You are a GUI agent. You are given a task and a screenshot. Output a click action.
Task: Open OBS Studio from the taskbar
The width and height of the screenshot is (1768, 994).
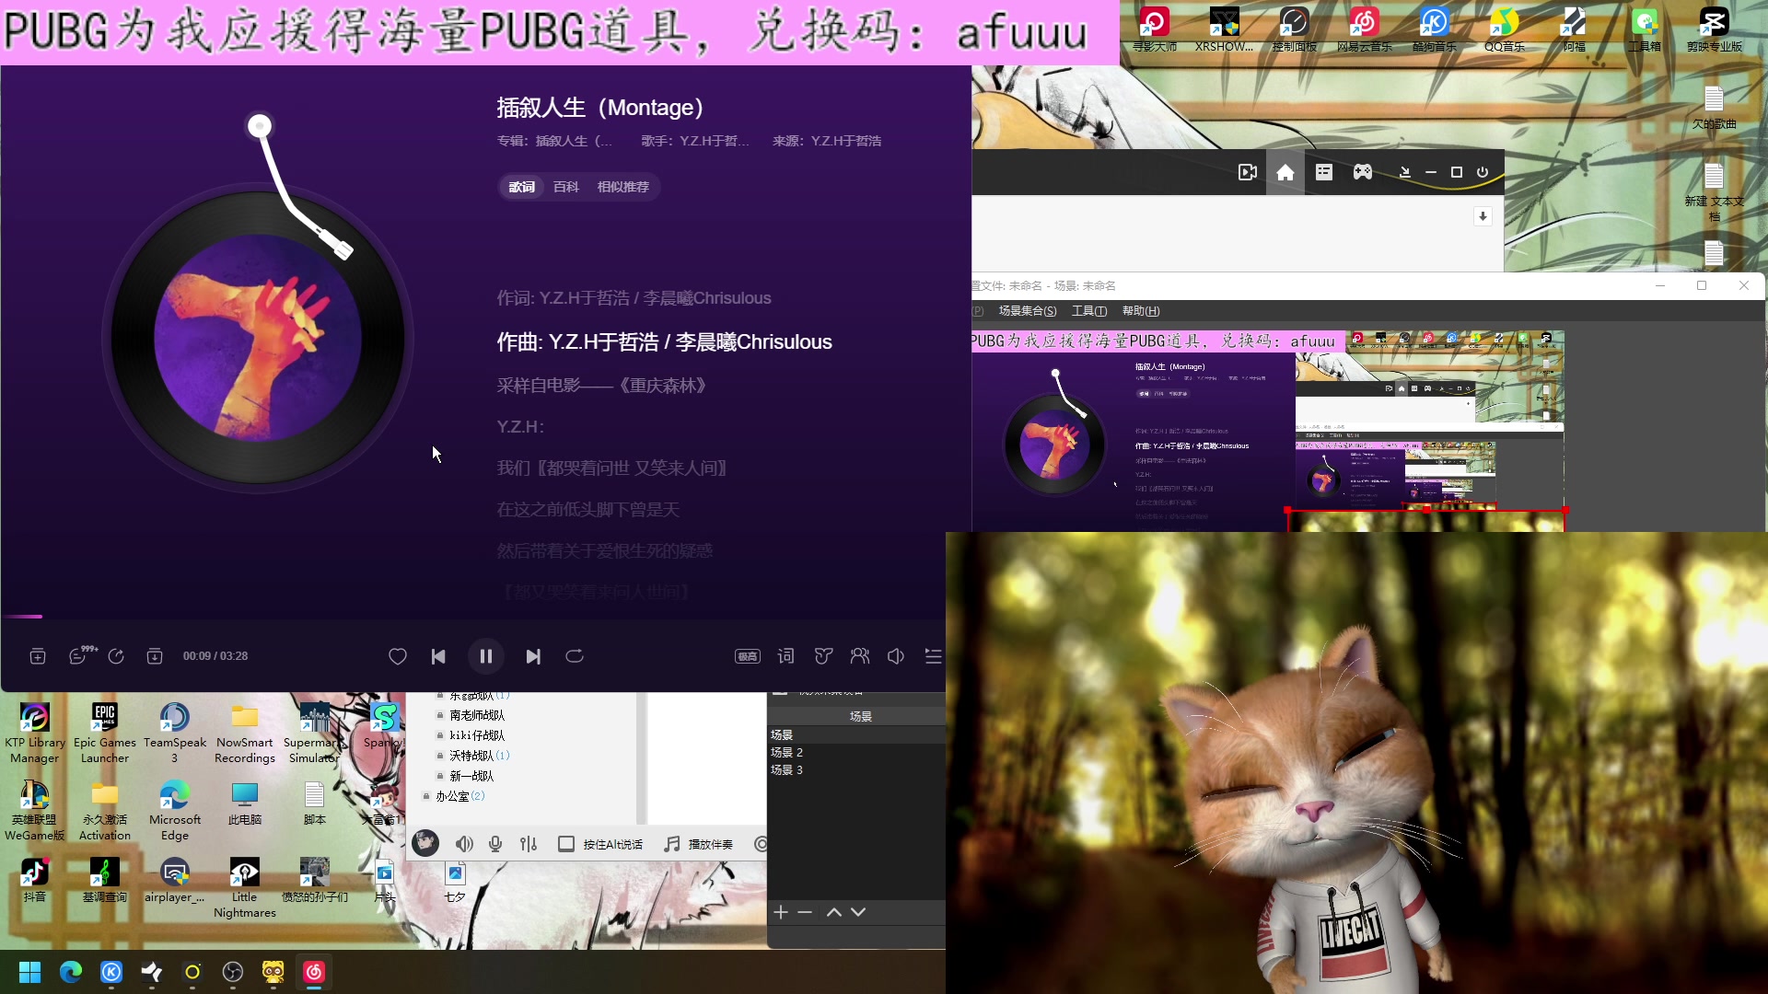click(x=233, y=972)
